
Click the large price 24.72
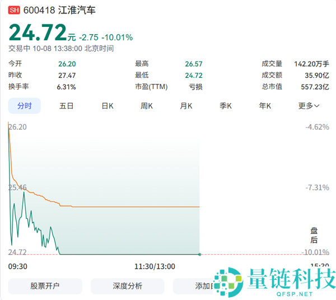click(38, 32)
